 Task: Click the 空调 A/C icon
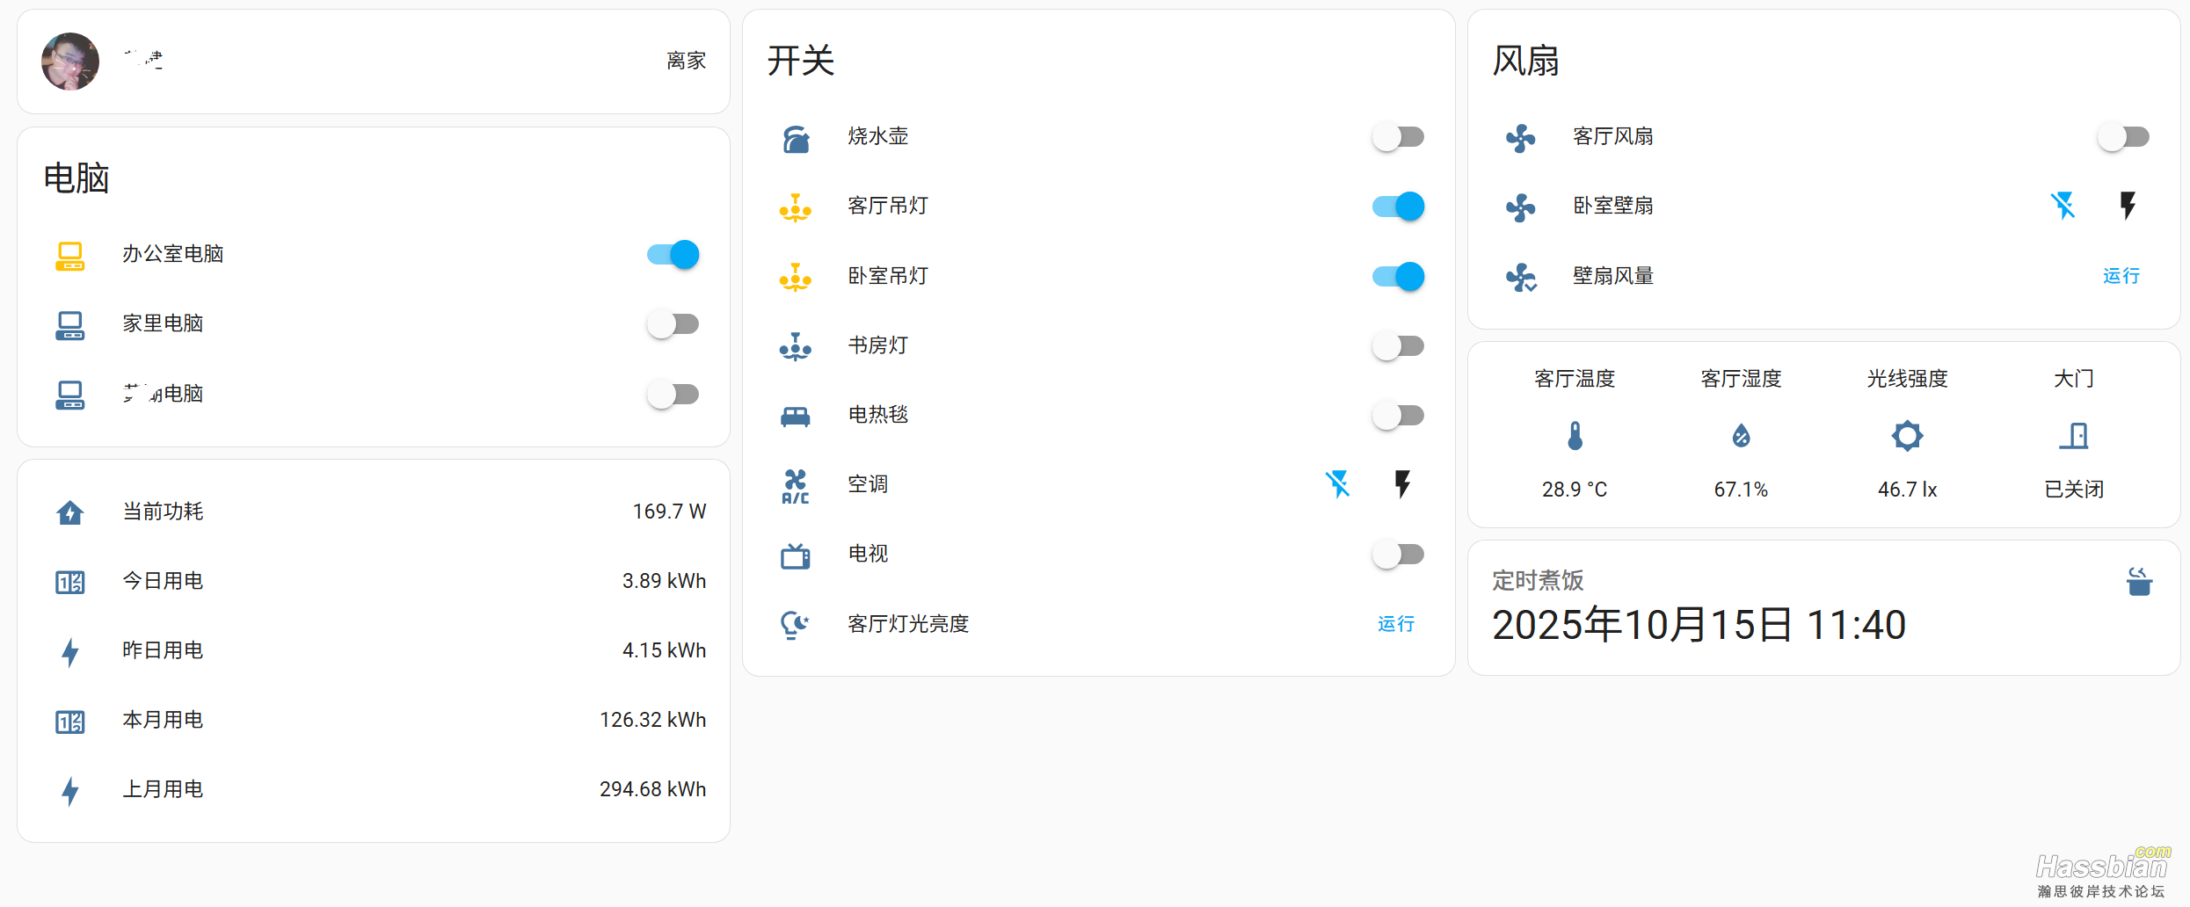796,485
